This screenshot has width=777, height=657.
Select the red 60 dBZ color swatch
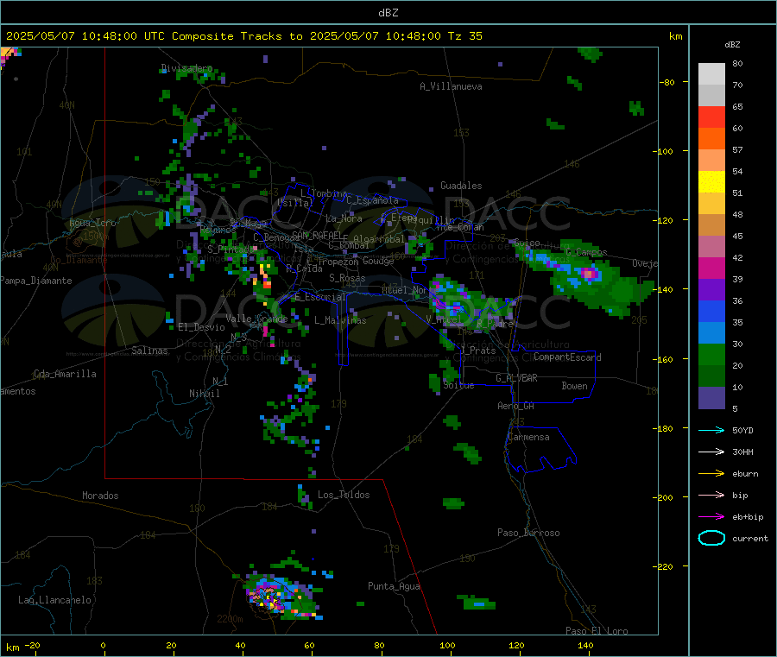711,117
